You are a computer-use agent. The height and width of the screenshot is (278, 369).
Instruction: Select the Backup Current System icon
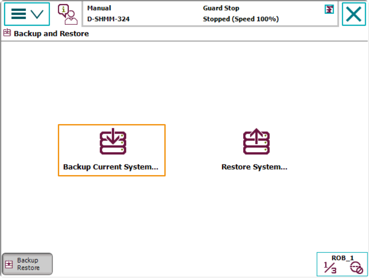112,142
